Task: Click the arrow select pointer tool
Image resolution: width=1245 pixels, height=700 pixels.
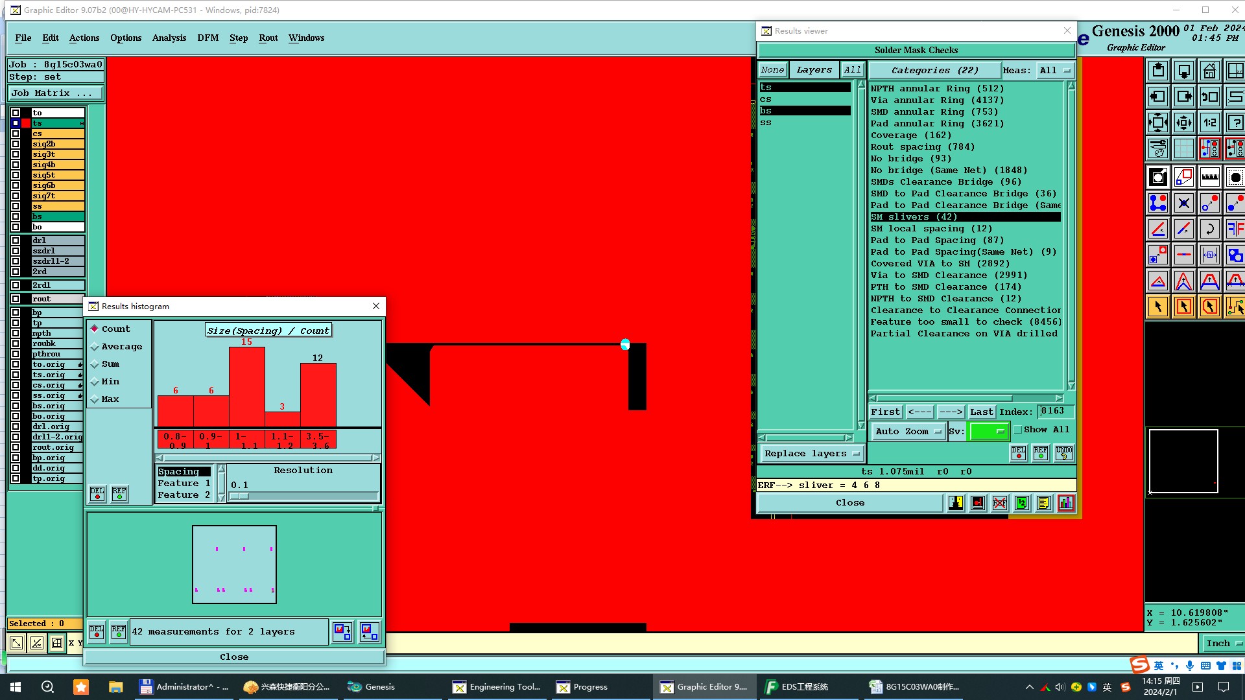Action: [x=1157, y=307]
